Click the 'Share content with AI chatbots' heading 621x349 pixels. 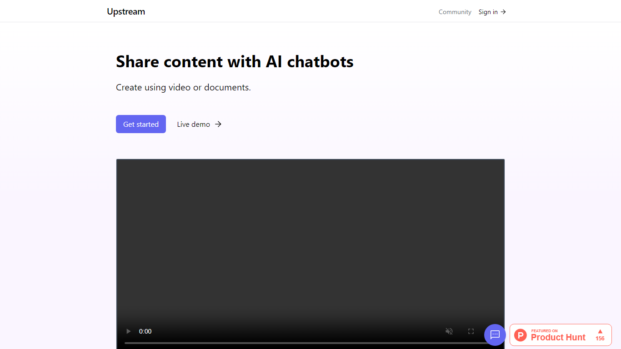point(235,61)
